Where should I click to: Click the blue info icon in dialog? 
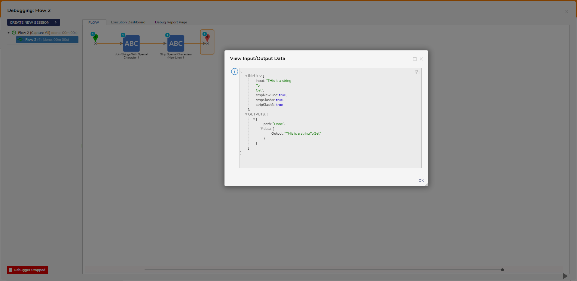234,71
